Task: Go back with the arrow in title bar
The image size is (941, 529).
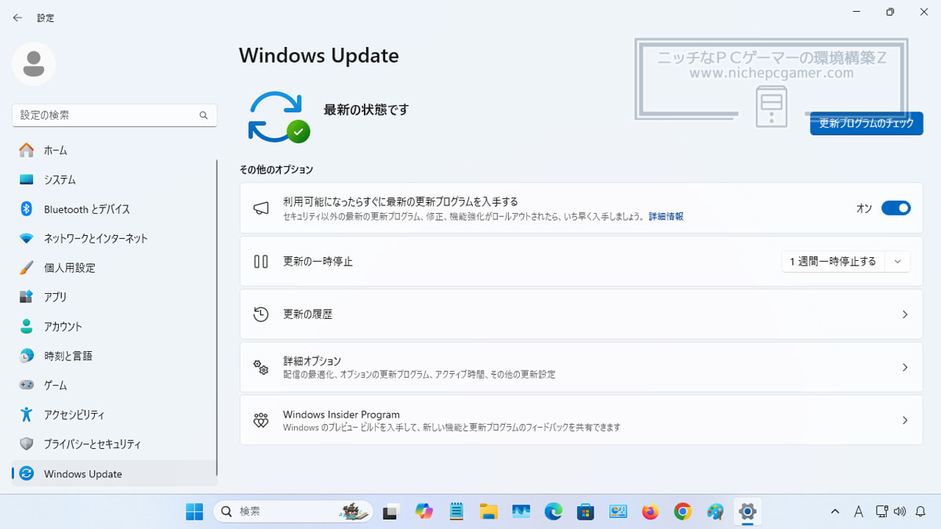Action: 17,17
